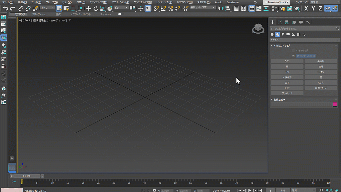Open the reference coordinate ビュー dropdown
This screenshot has width=341, height=192.
pyautogui.click(x=121, y=8)
